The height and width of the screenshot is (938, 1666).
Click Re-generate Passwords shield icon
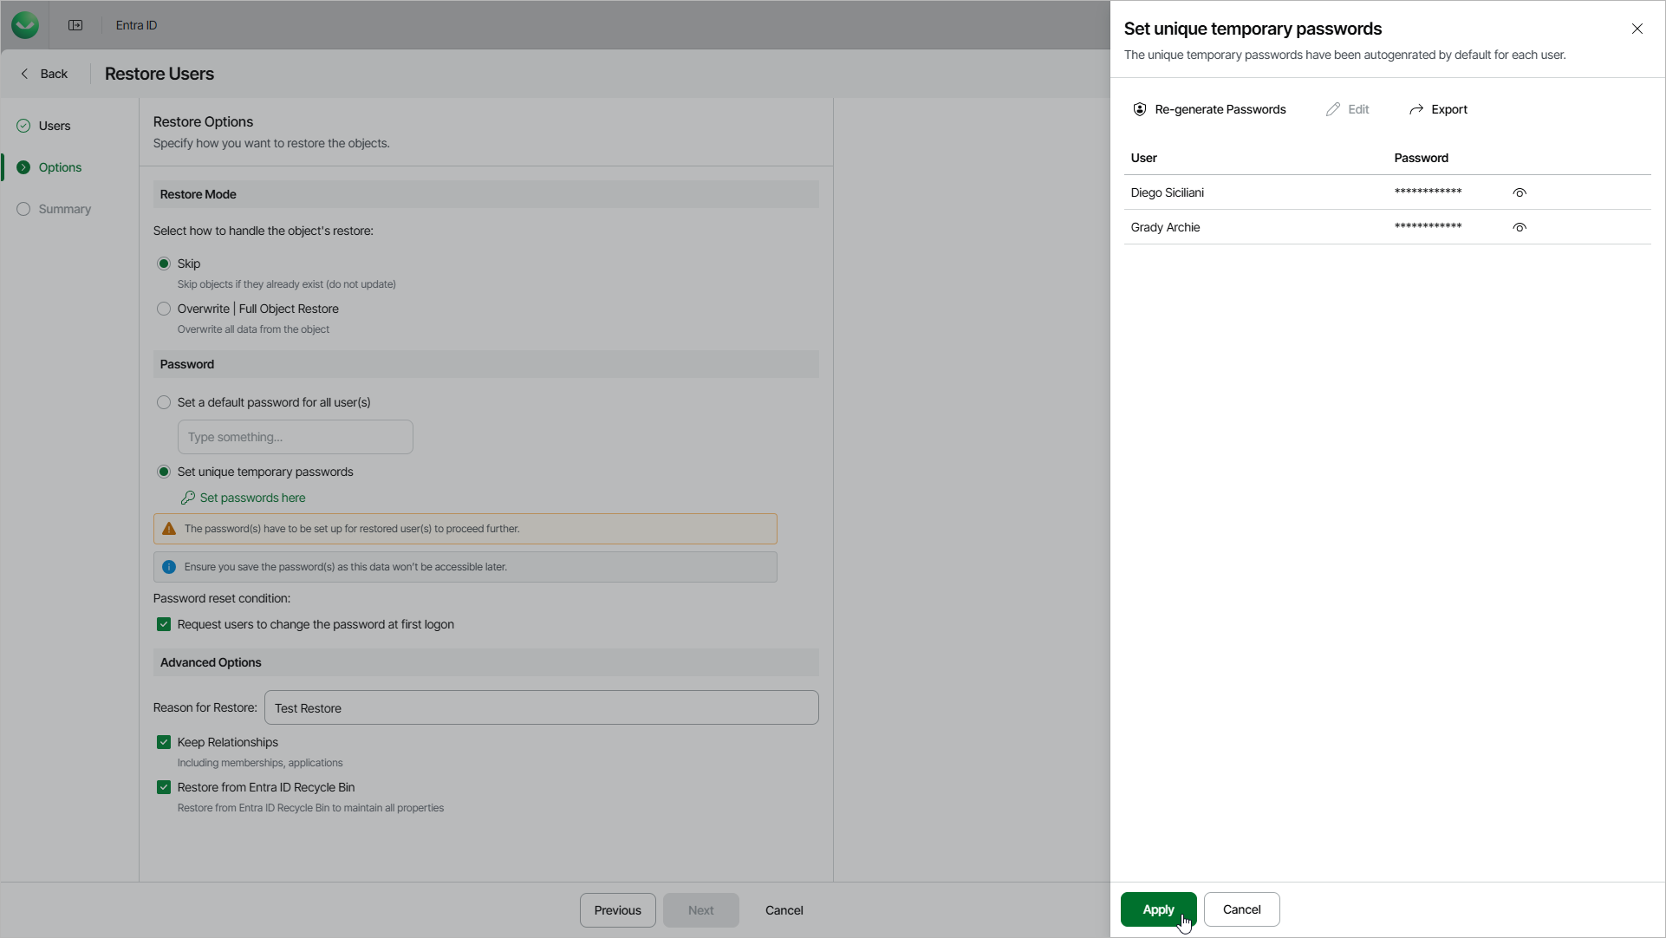pyautogui.click(x=1140, y=109)
